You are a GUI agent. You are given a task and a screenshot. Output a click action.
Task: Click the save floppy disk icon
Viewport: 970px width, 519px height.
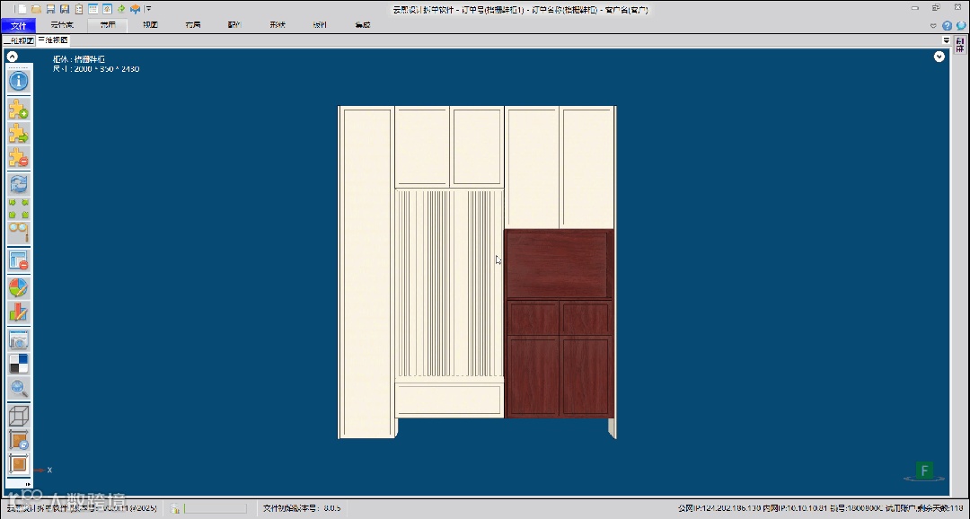click(x=50, y=9)
